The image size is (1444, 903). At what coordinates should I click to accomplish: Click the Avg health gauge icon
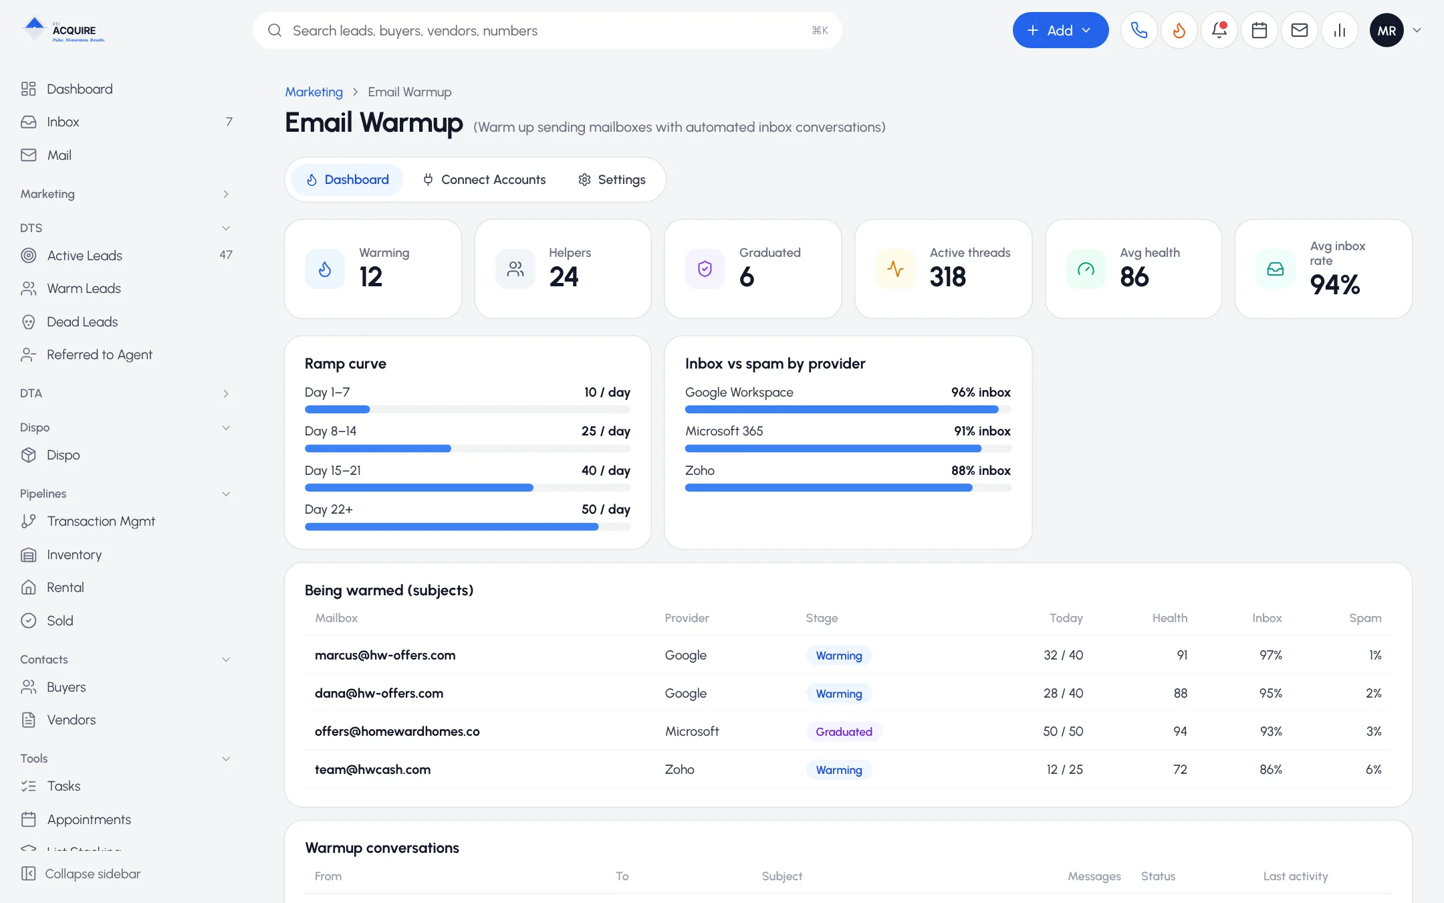(x=1086, y=269)
